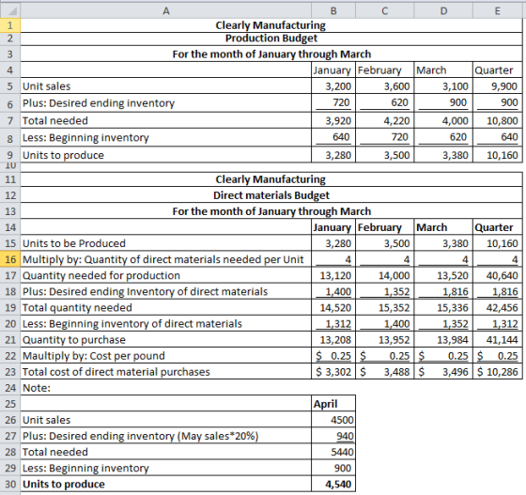Click January total cost $ 3,302
This screenshot has height=495, width=526.
333,372
